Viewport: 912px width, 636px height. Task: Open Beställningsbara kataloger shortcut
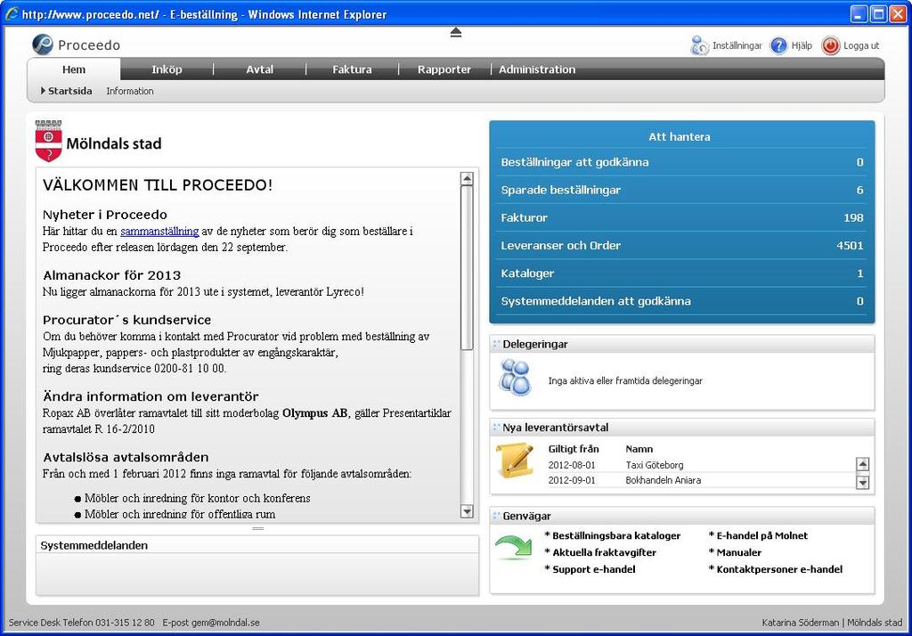click(616, 535)
